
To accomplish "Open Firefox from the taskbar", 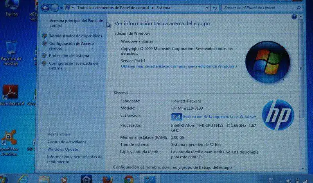I will pyautogui.click(x=107, y=179).
